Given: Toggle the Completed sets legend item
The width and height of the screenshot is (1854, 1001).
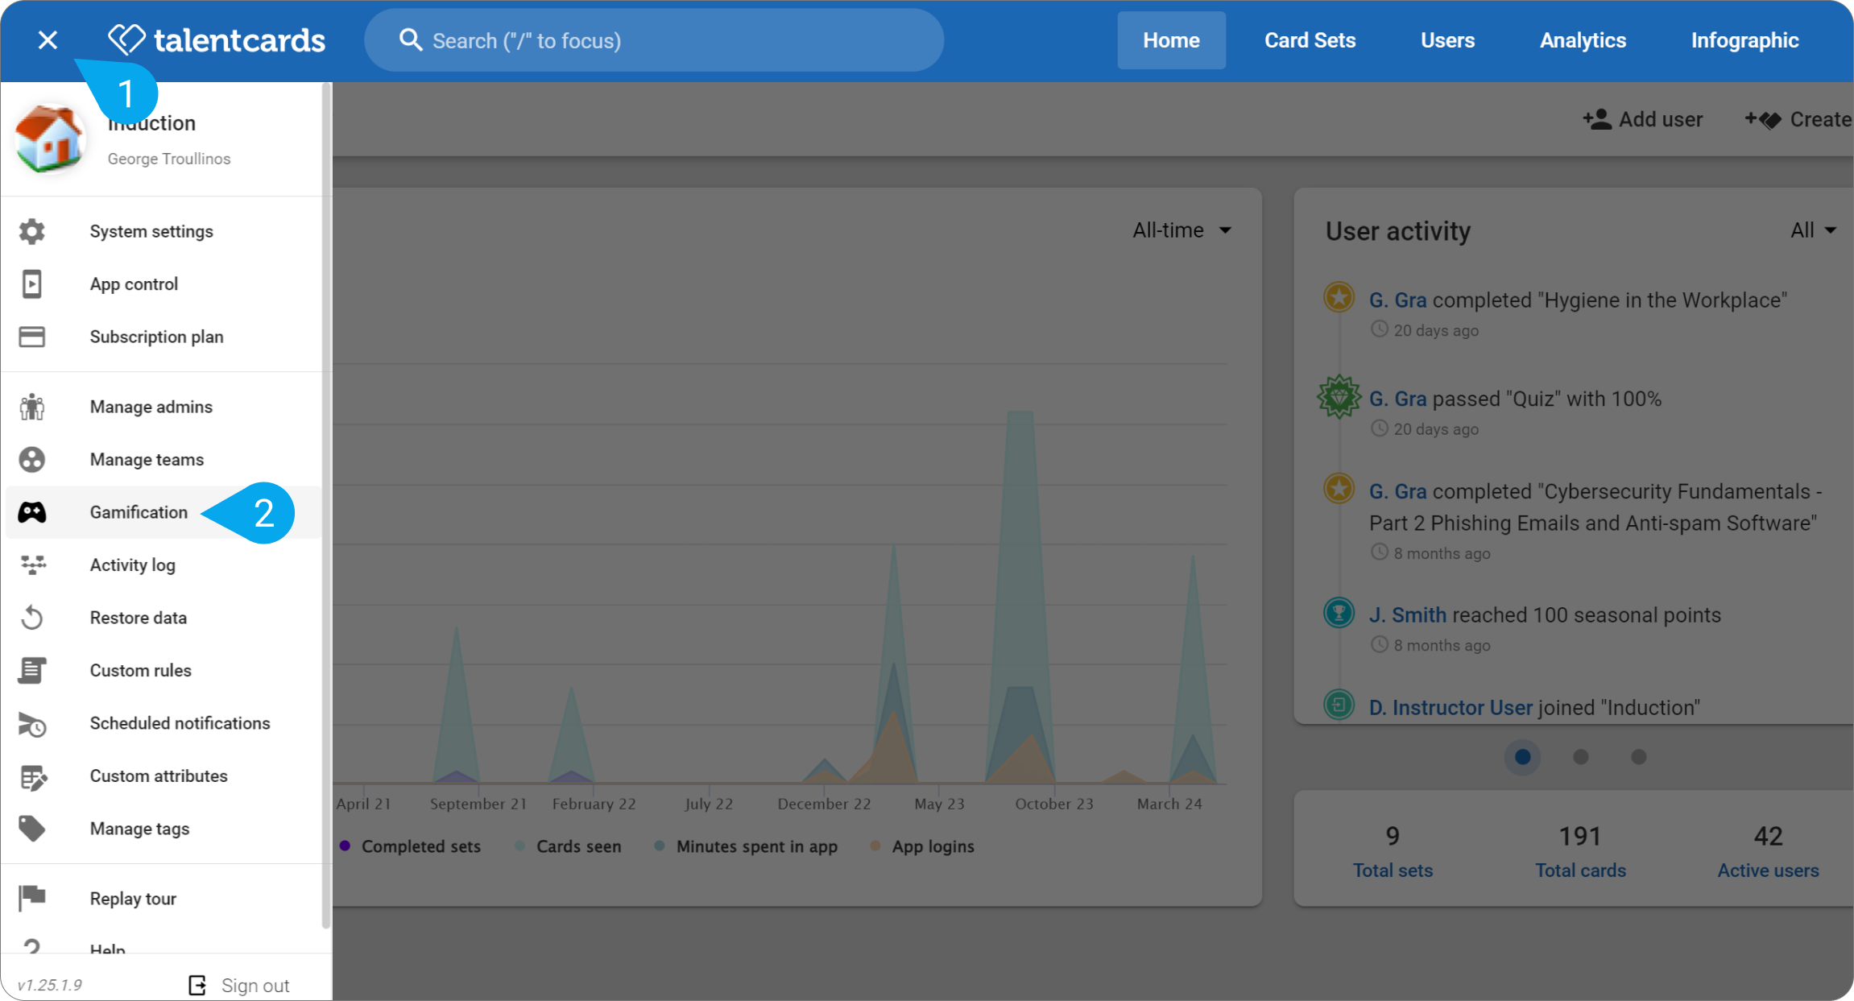Looking at the screenshot, I should tap(411, 846).
